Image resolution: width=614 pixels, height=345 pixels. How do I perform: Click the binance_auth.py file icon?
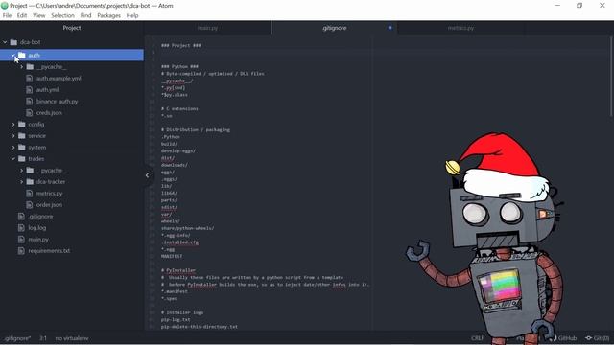tap(30, 102)
